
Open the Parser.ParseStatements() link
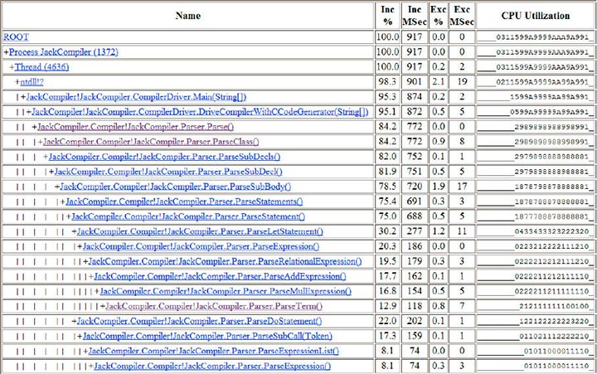pos(184,202)
